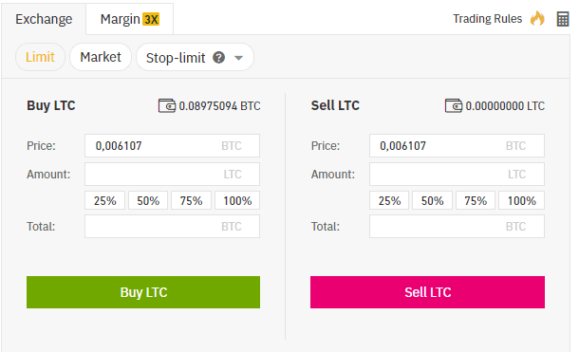Open the Trading Rules link
The height and width of the screenshot is (352, 579).
(x=488, y=19)
